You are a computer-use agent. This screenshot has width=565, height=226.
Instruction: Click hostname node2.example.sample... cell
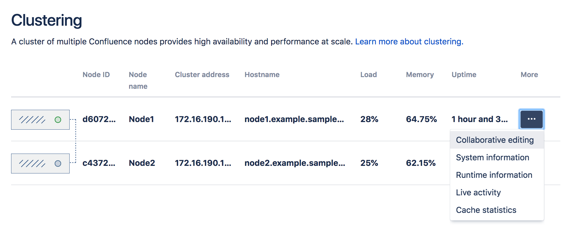pos(295,163)
